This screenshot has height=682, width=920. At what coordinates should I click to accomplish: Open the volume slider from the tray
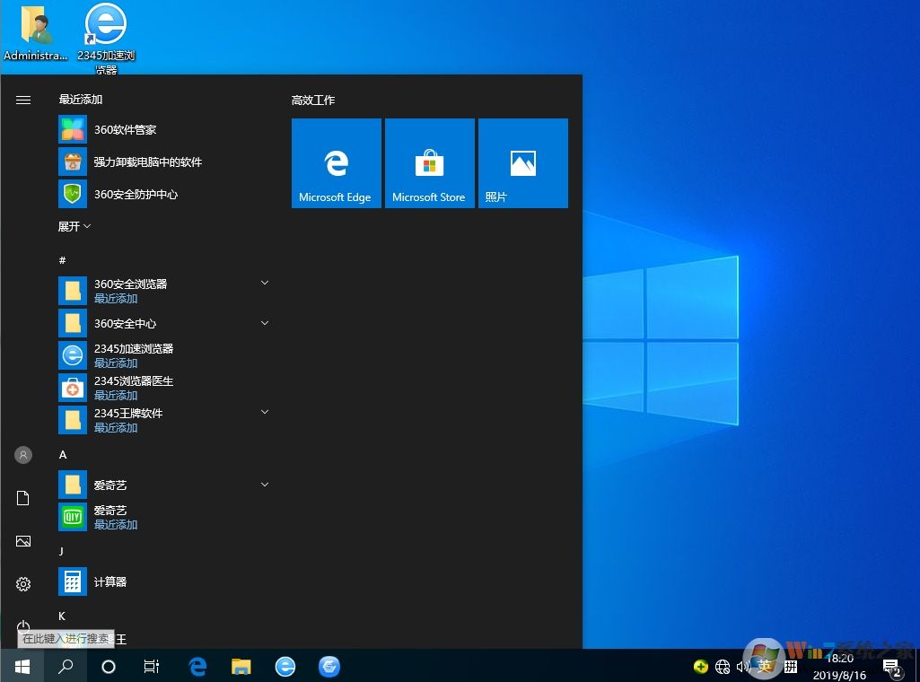[745, 667]
